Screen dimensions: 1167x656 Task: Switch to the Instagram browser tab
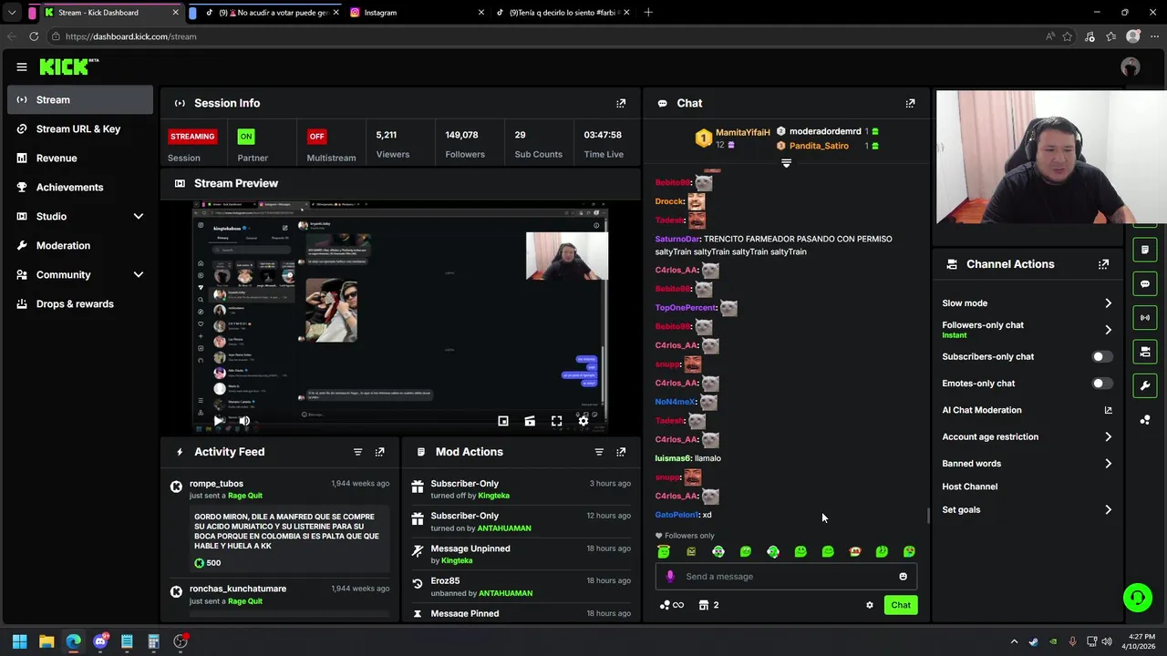[415, 13]
